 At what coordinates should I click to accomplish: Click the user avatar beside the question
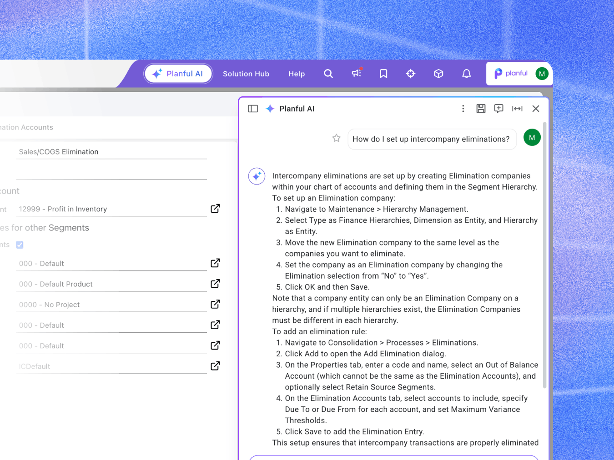(532, 138)
